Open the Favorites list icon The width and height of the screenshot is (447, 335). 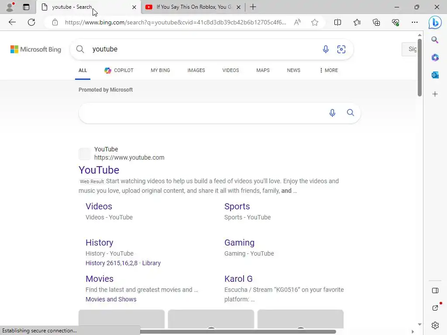[x=357, y=22]
